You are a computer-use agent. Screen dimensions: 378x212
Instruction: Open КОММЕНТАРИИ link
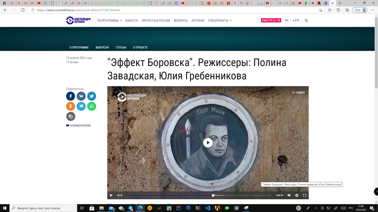pos(79,125)
